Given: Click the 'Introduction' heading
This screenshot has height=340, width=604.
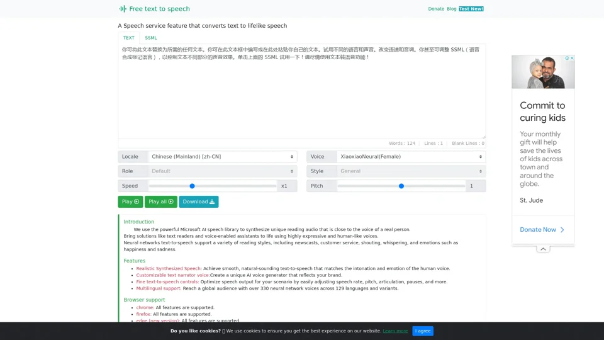Looking at the screenshot, I should click(x=138, y=222).
